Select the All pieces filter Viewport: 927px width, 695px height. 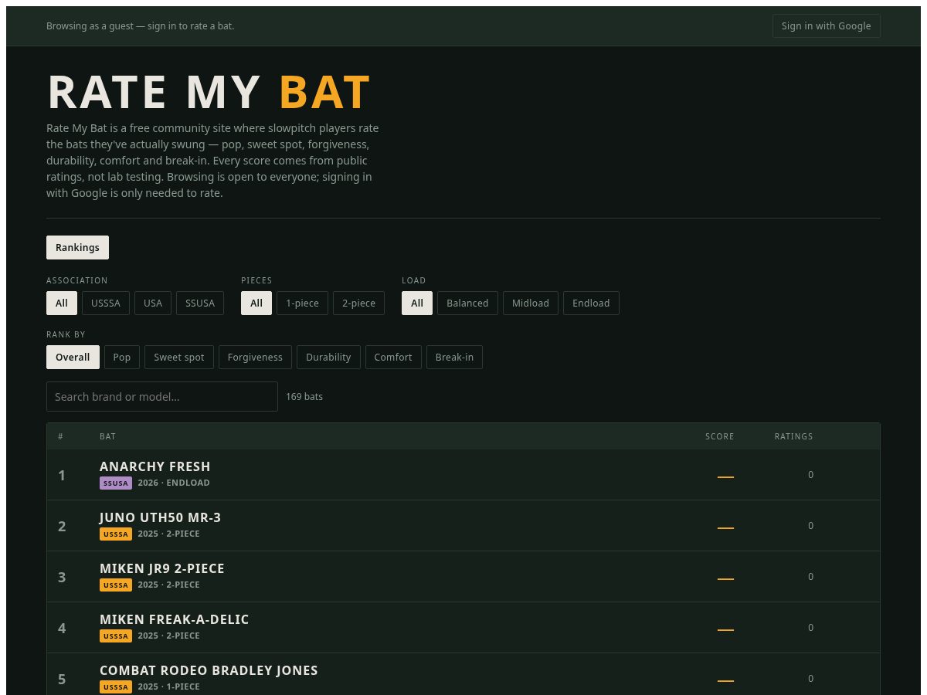256,303
